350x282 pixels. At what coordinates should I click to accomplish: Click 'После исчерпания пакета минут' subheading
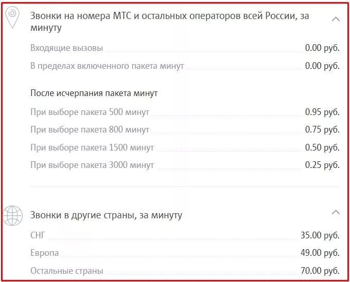click(94, 93)
